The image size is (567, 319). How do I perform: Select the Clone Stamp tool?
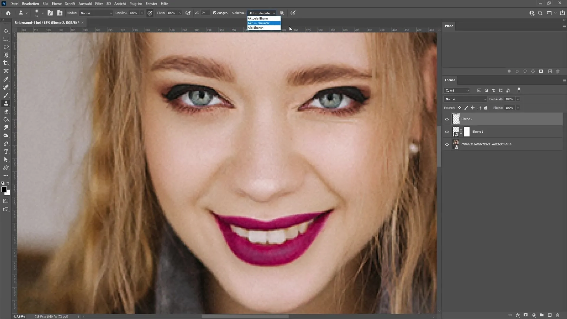6,103
